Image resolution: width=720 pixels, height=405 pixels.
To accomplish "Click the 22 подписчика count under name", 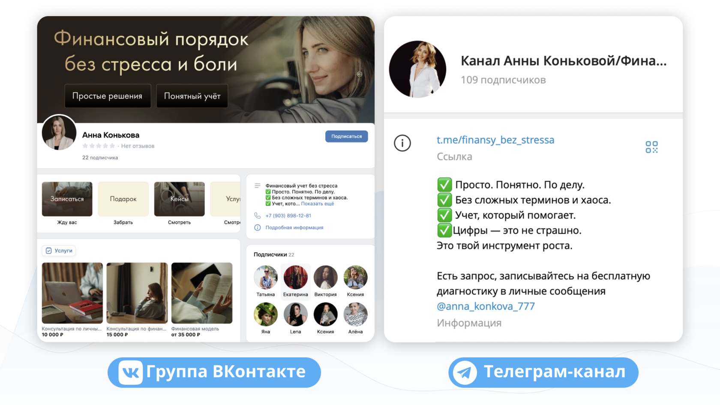I will (x=100, y=158).
